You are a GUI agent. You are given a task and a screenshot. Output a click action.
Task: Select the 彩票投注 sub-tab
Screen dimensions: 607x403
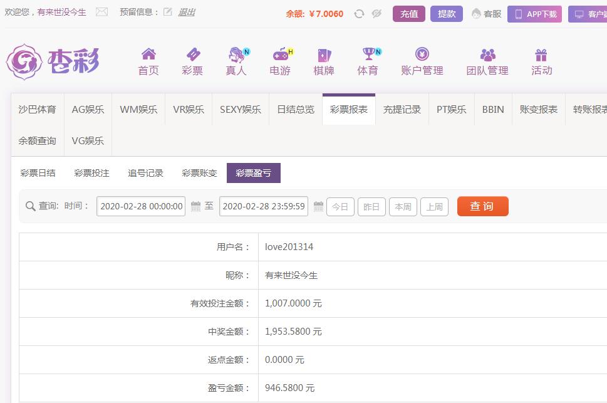tap(91, 173)
